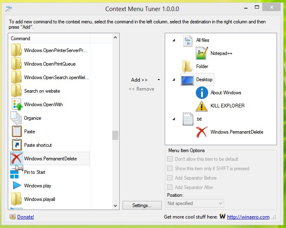Click the command list scroll up arrow
The image size is (286, 228).
(115, 37)
